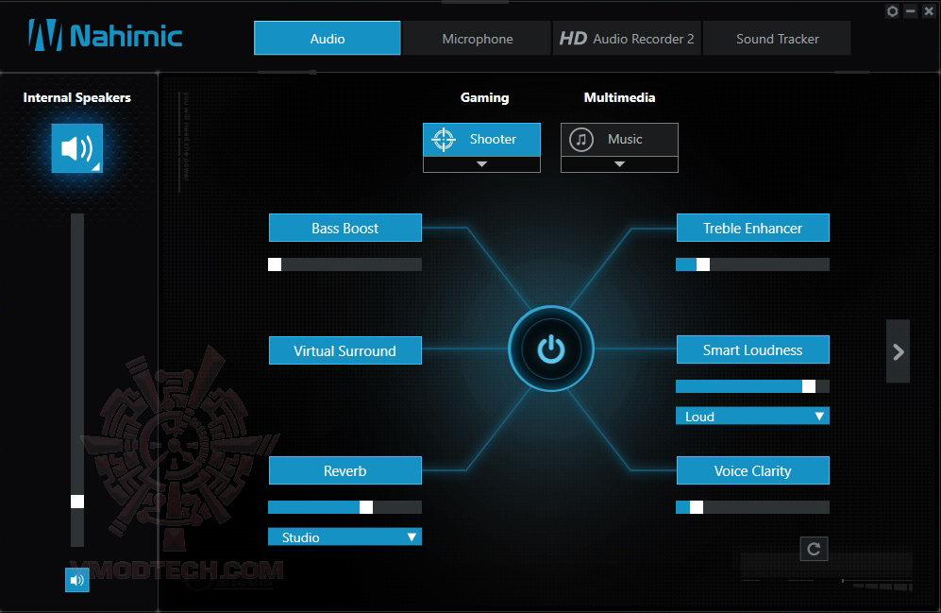Toggle the Virtual Surround effect

click(x=345, y=350)
